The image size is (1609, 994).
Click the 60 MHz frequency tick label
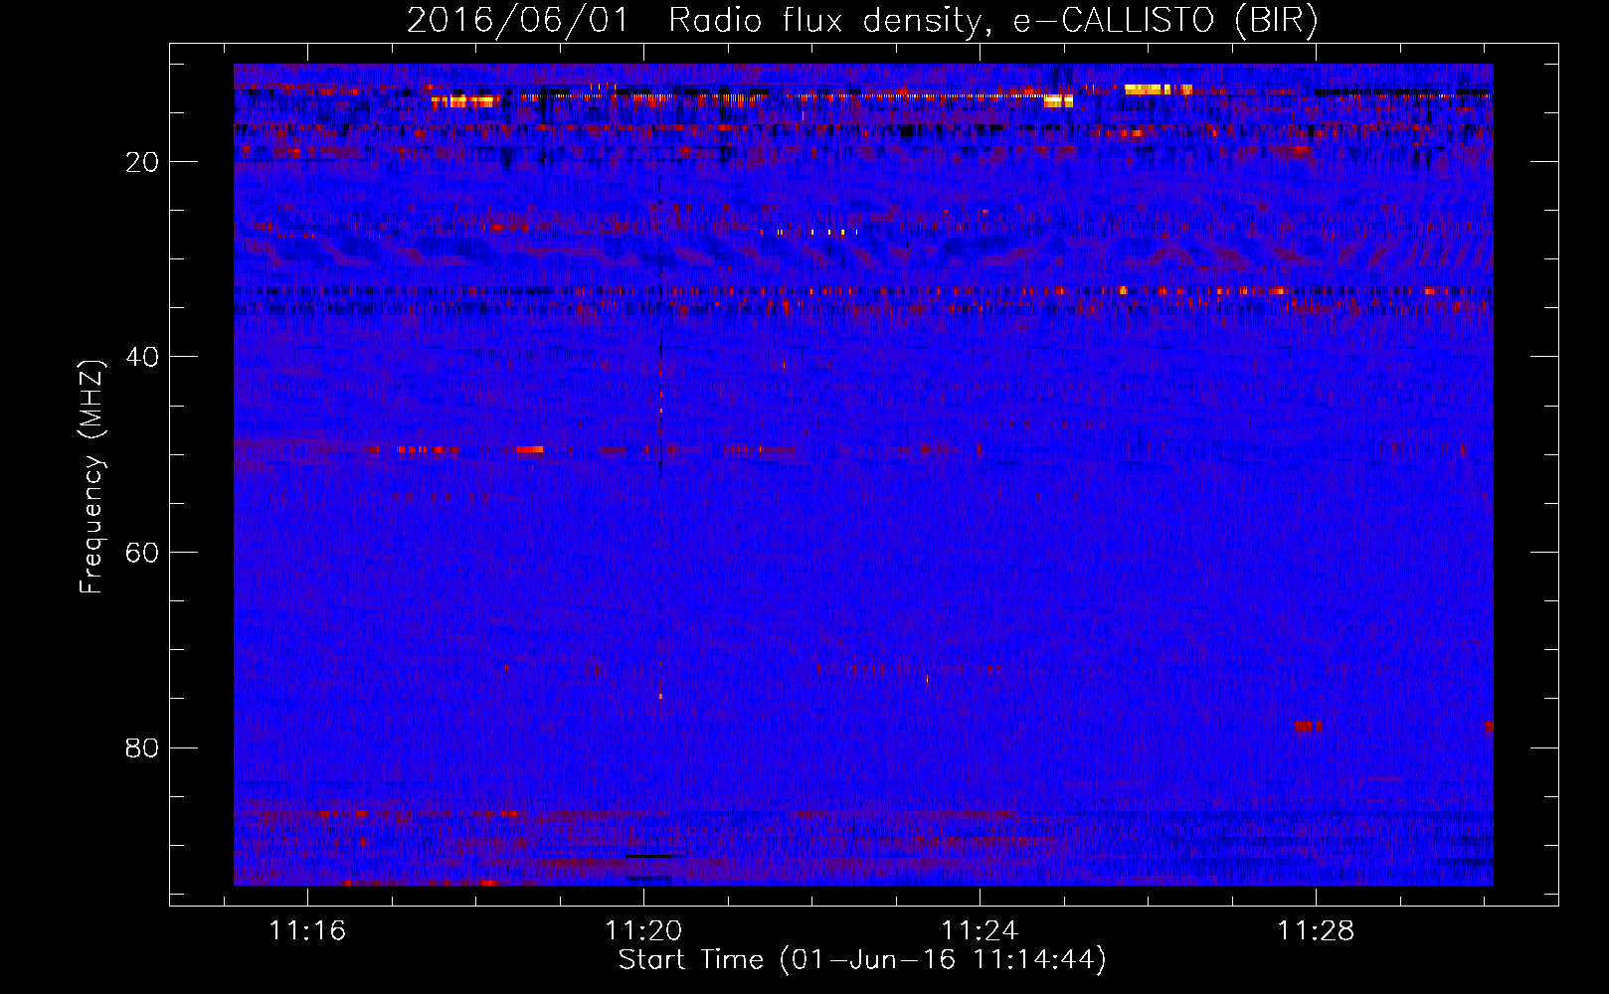[142, 553]
